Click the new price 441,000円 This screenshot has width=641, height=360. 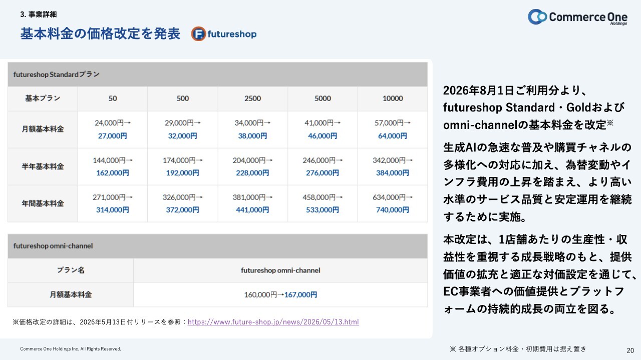pos(252,210)
